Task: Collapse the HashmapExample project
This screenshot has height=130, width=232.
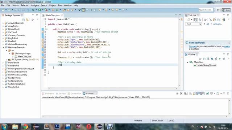Action: (x=3, y=47)
